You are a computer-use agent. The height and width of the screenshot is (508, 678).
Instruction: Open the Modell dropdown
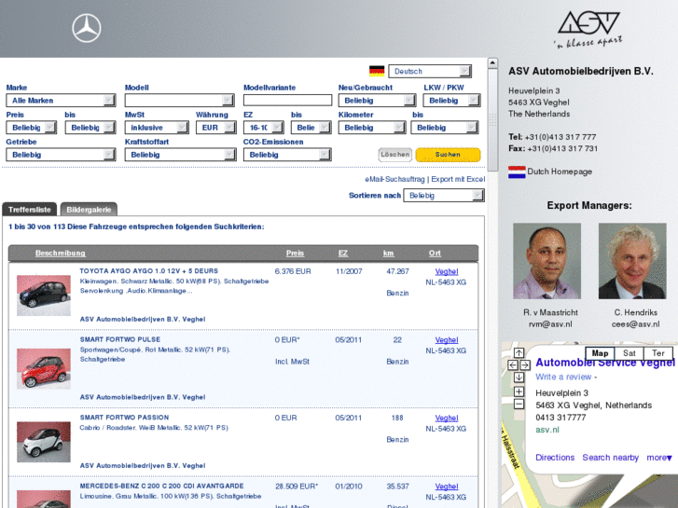tap(179, 101)
